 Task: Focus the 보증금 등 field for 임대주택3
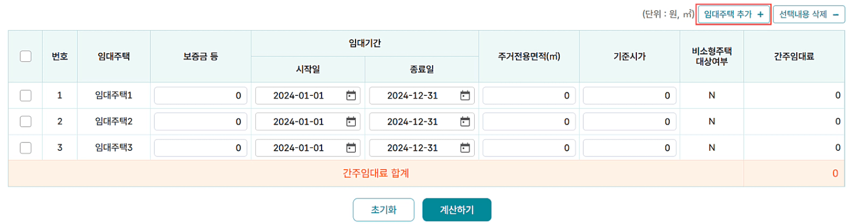click(x=201, y=147)
